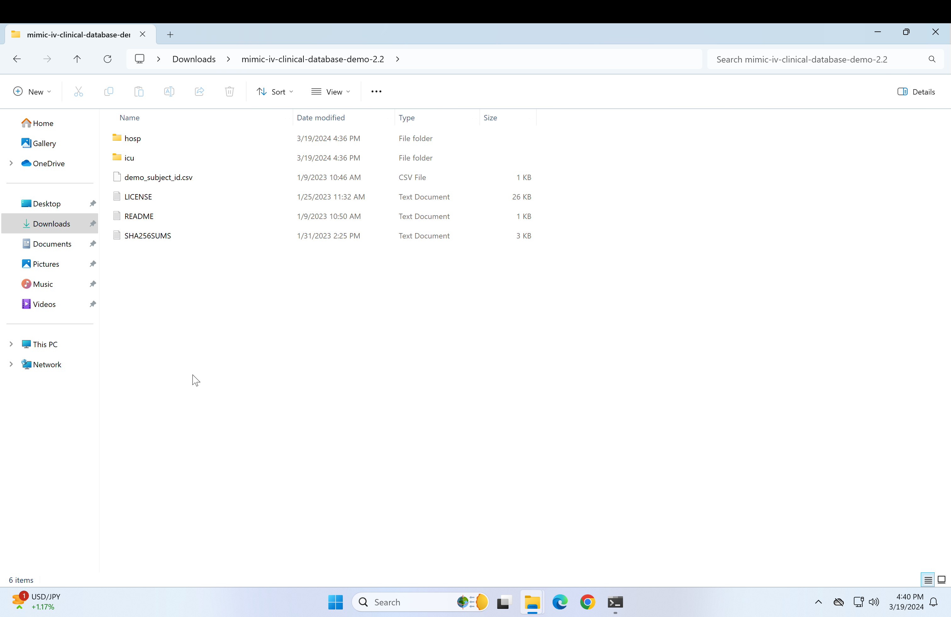Expand the This PC tree node
The image size is (951, 617).
[x=11, y=344]
